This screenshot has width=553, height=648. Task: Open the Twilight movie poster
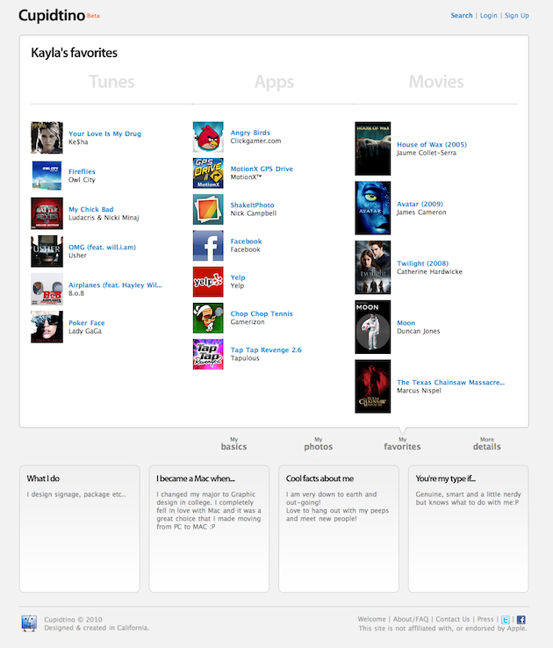click(373, 268)
